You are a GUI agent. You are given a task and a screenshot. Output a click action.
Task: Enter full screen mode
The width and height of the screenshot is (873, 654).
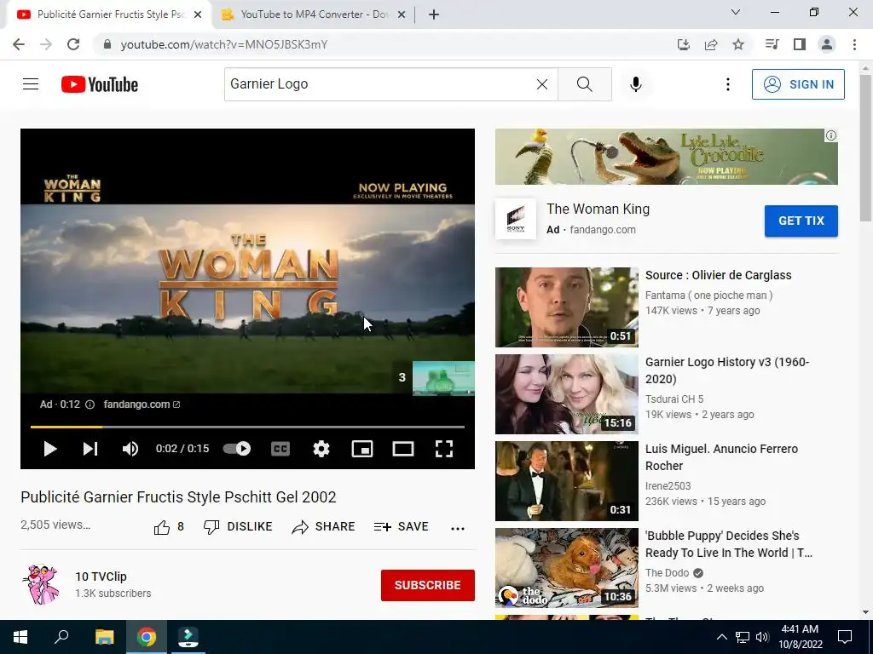point(443,449)
